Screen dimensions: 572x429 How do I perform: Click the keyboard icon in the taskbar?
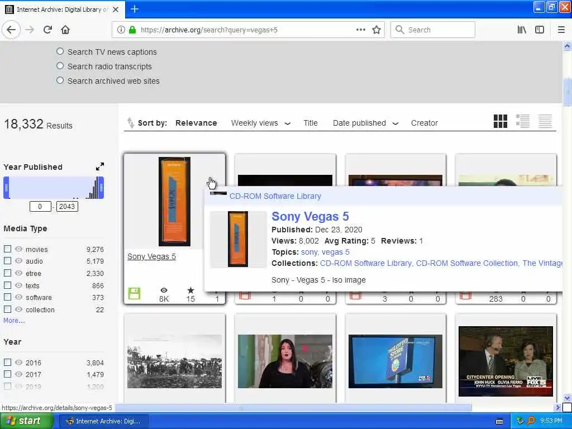pyautogui.click(x=499, y=421)
